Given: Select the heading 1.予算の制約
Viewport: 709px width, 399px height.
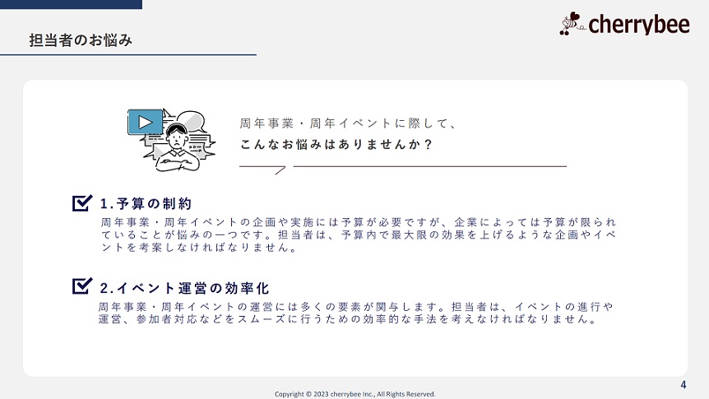Looking at the screenshot, I should (146, 204).
